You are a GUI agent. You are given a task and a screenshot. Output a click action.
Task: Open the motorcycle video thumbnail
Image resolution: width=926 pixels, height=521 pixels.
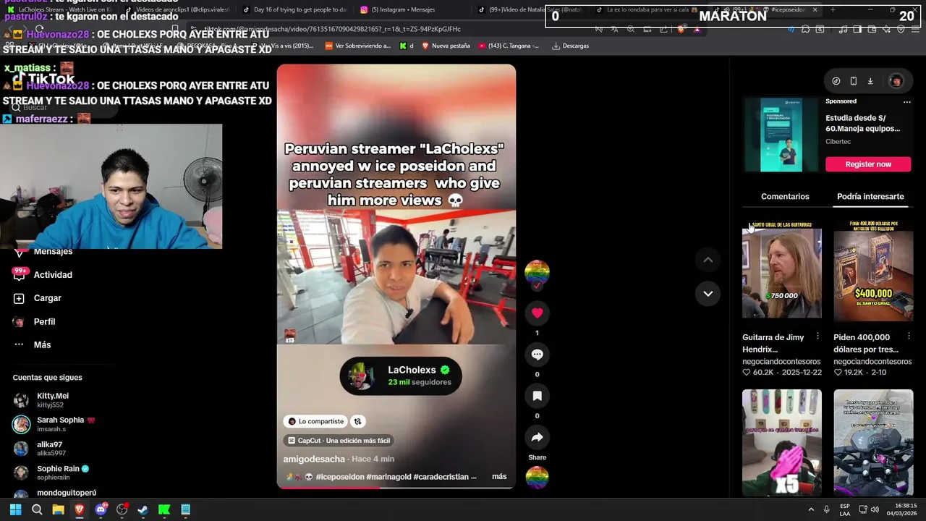(873, 442)
